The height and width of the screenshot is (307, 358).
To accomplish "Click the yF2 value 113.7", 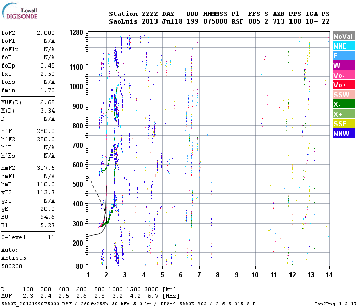I will pos(46,192).
